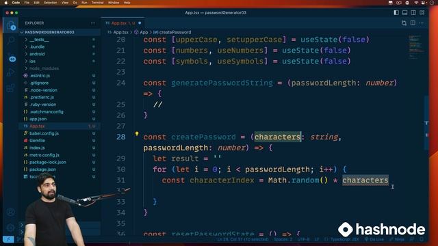Click the LF end-of-line setting

(316, 239)
